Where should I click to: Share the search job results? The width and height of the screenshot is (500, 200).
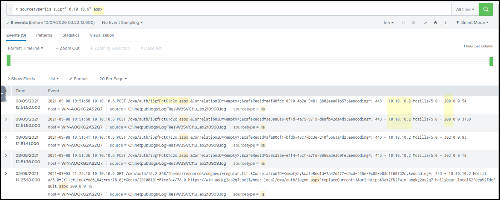click(425, 23)
